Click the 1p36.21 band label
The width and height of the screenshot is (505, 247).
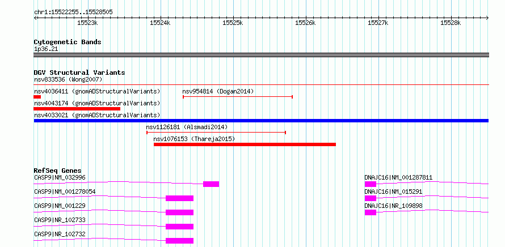tap(46, 49)
